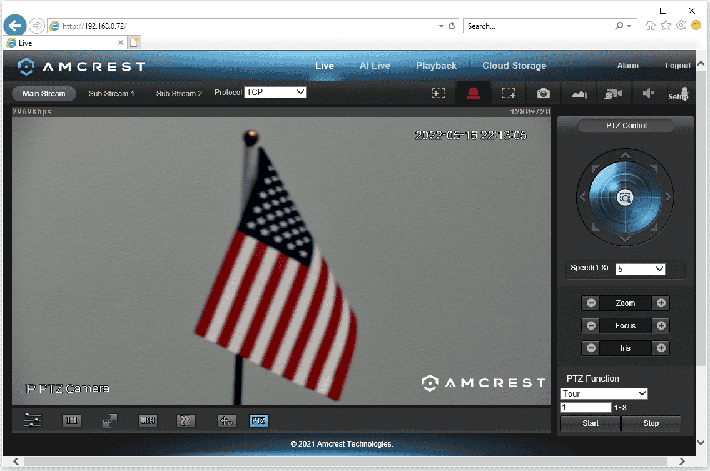Open image adjustment sliders icon
The height and width of the screenshot is (471, 710).
[33, 421]
